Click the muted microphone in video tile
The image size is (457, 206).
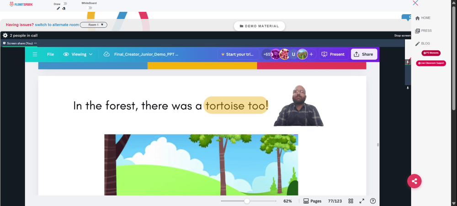(x=408, y=62)
